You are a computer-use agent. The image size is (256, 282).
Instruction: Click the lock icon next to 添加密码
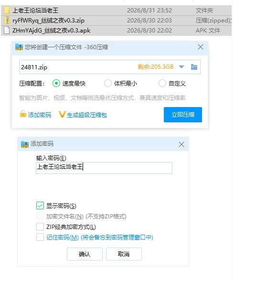pyautogui.click(x=23, y=114)
